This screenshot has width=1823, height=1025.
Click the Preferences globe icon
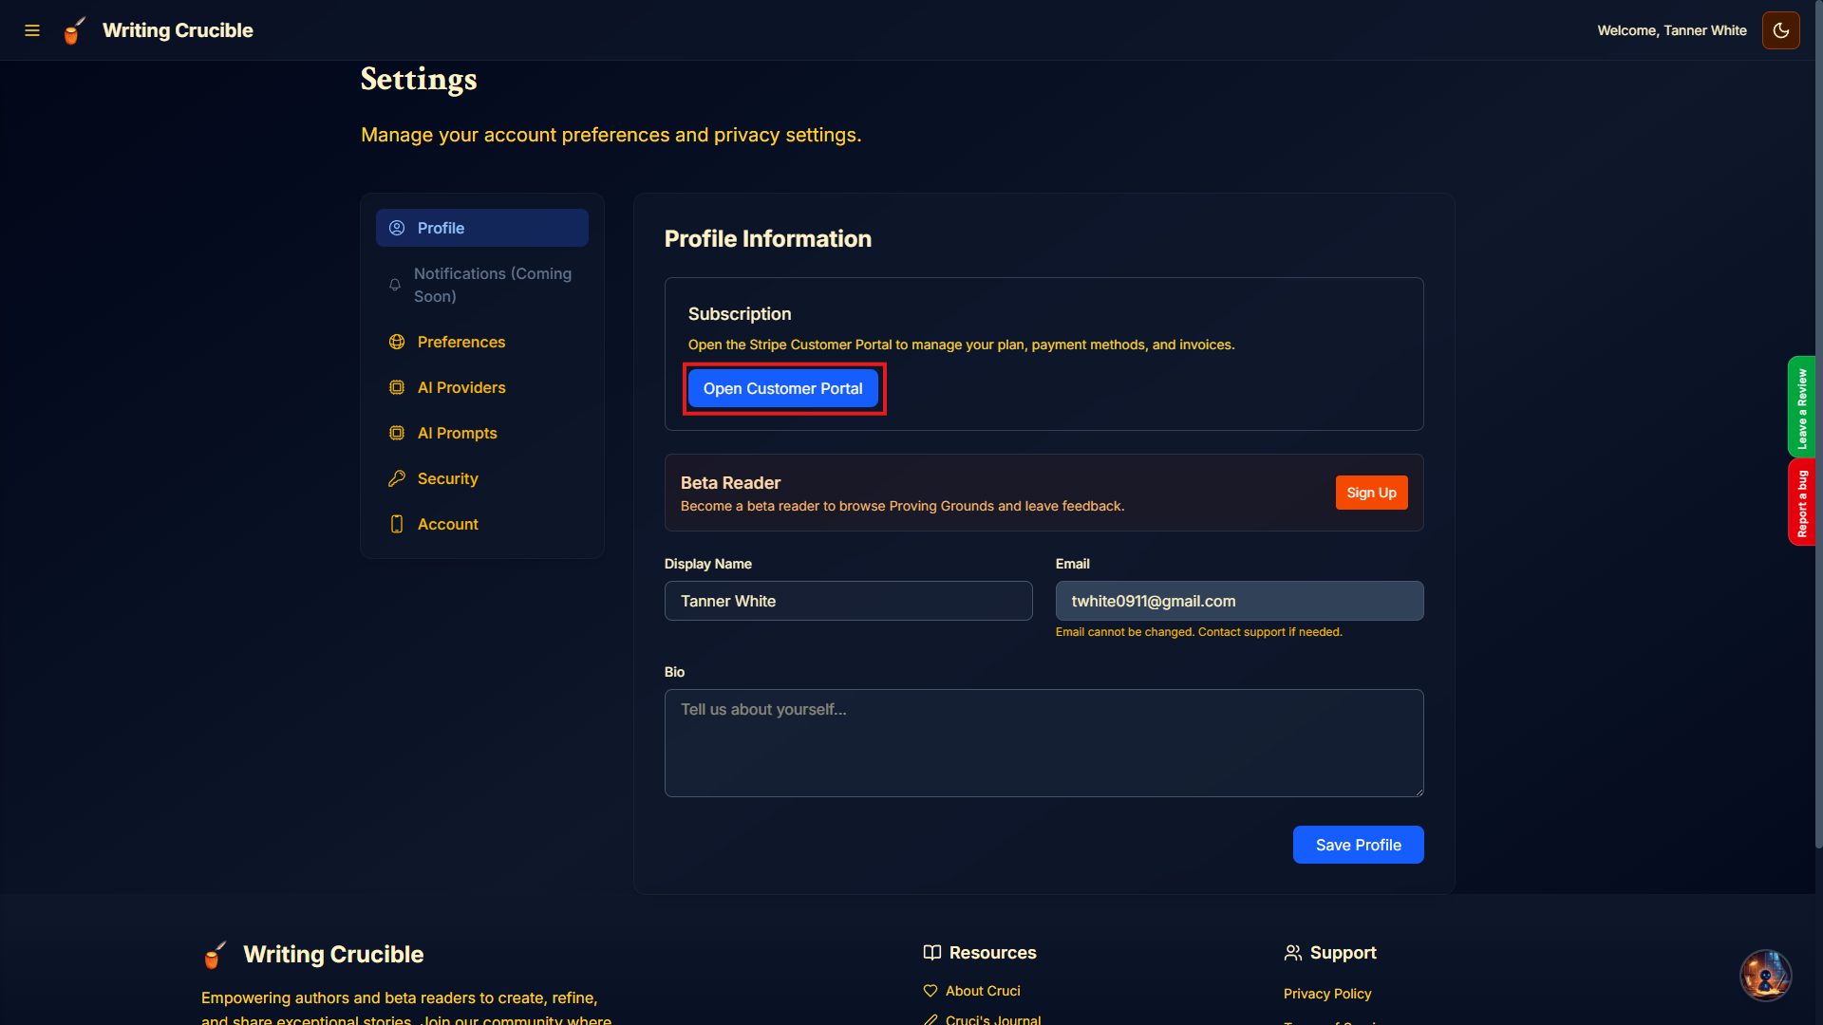(397, 342)
